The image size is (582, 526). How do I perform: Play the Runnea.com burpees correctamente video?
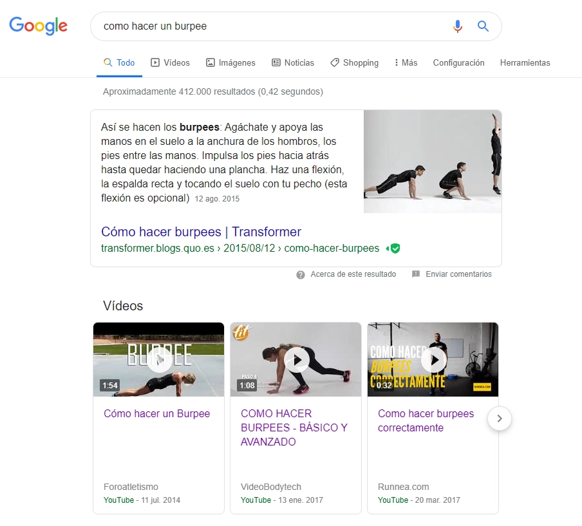tap(433, 359)
